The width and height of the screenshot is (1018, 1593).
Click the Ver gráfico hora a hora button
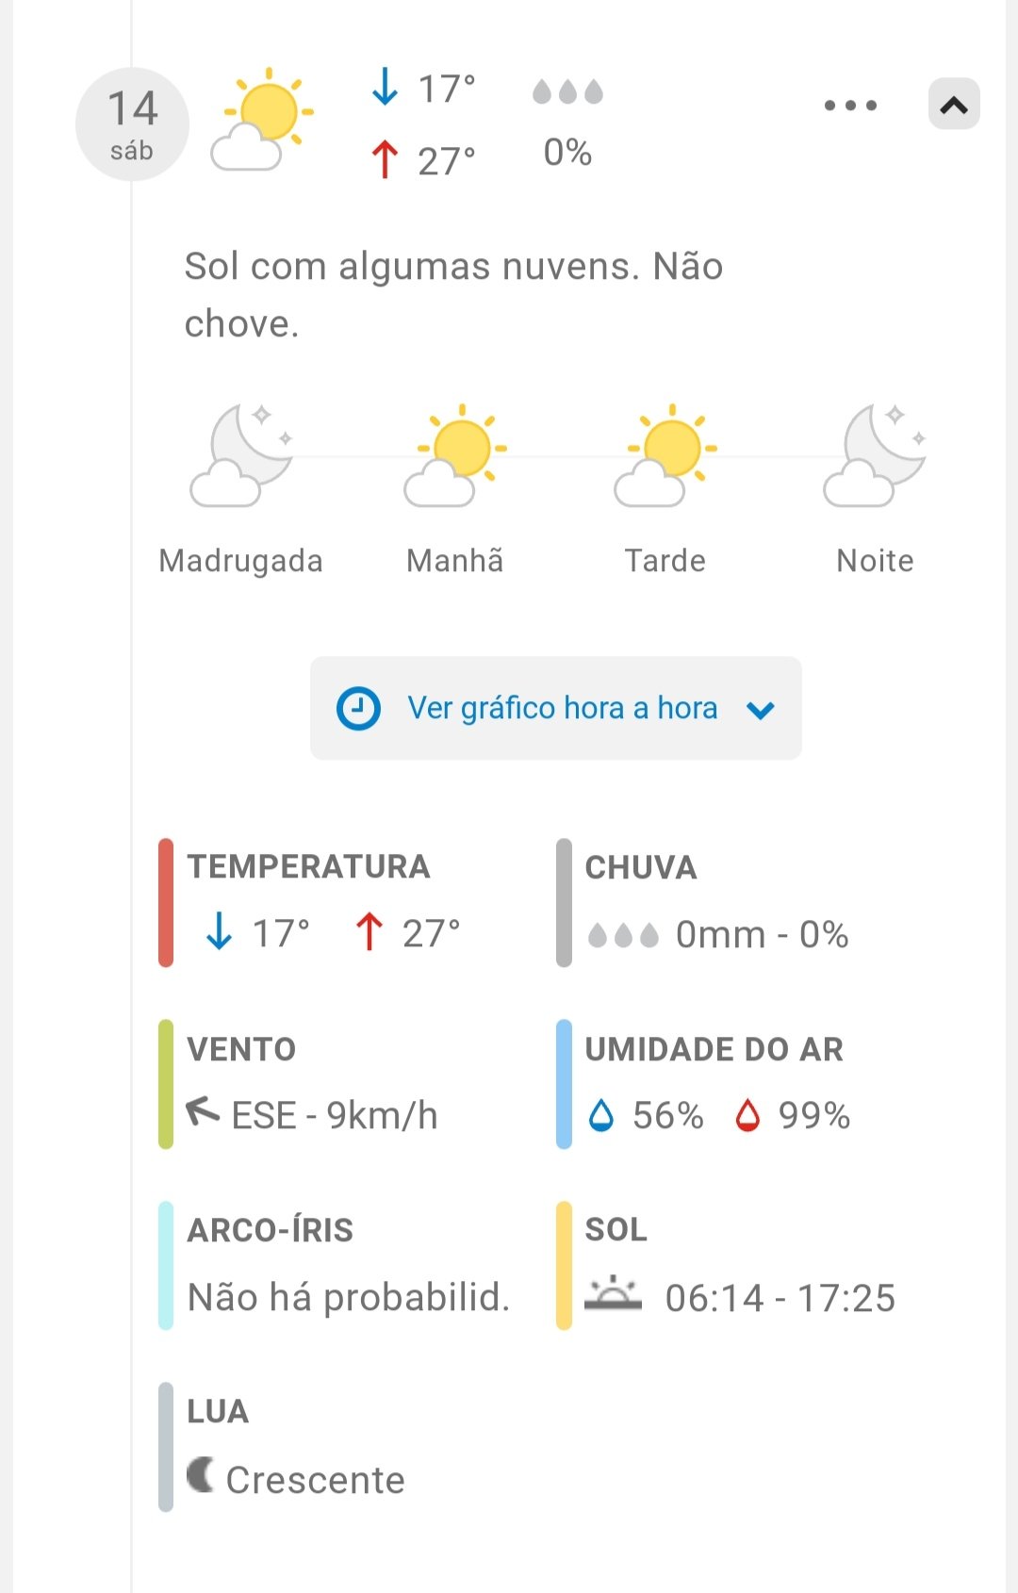point(556,709)
